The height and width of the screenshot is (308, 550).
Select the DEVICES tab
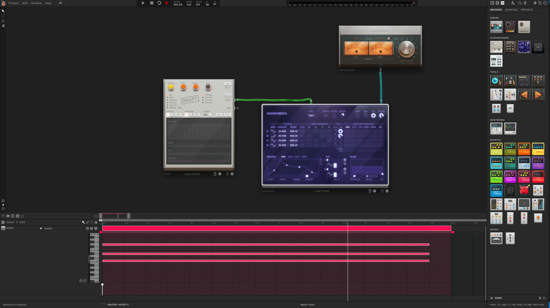coord(496,10)
